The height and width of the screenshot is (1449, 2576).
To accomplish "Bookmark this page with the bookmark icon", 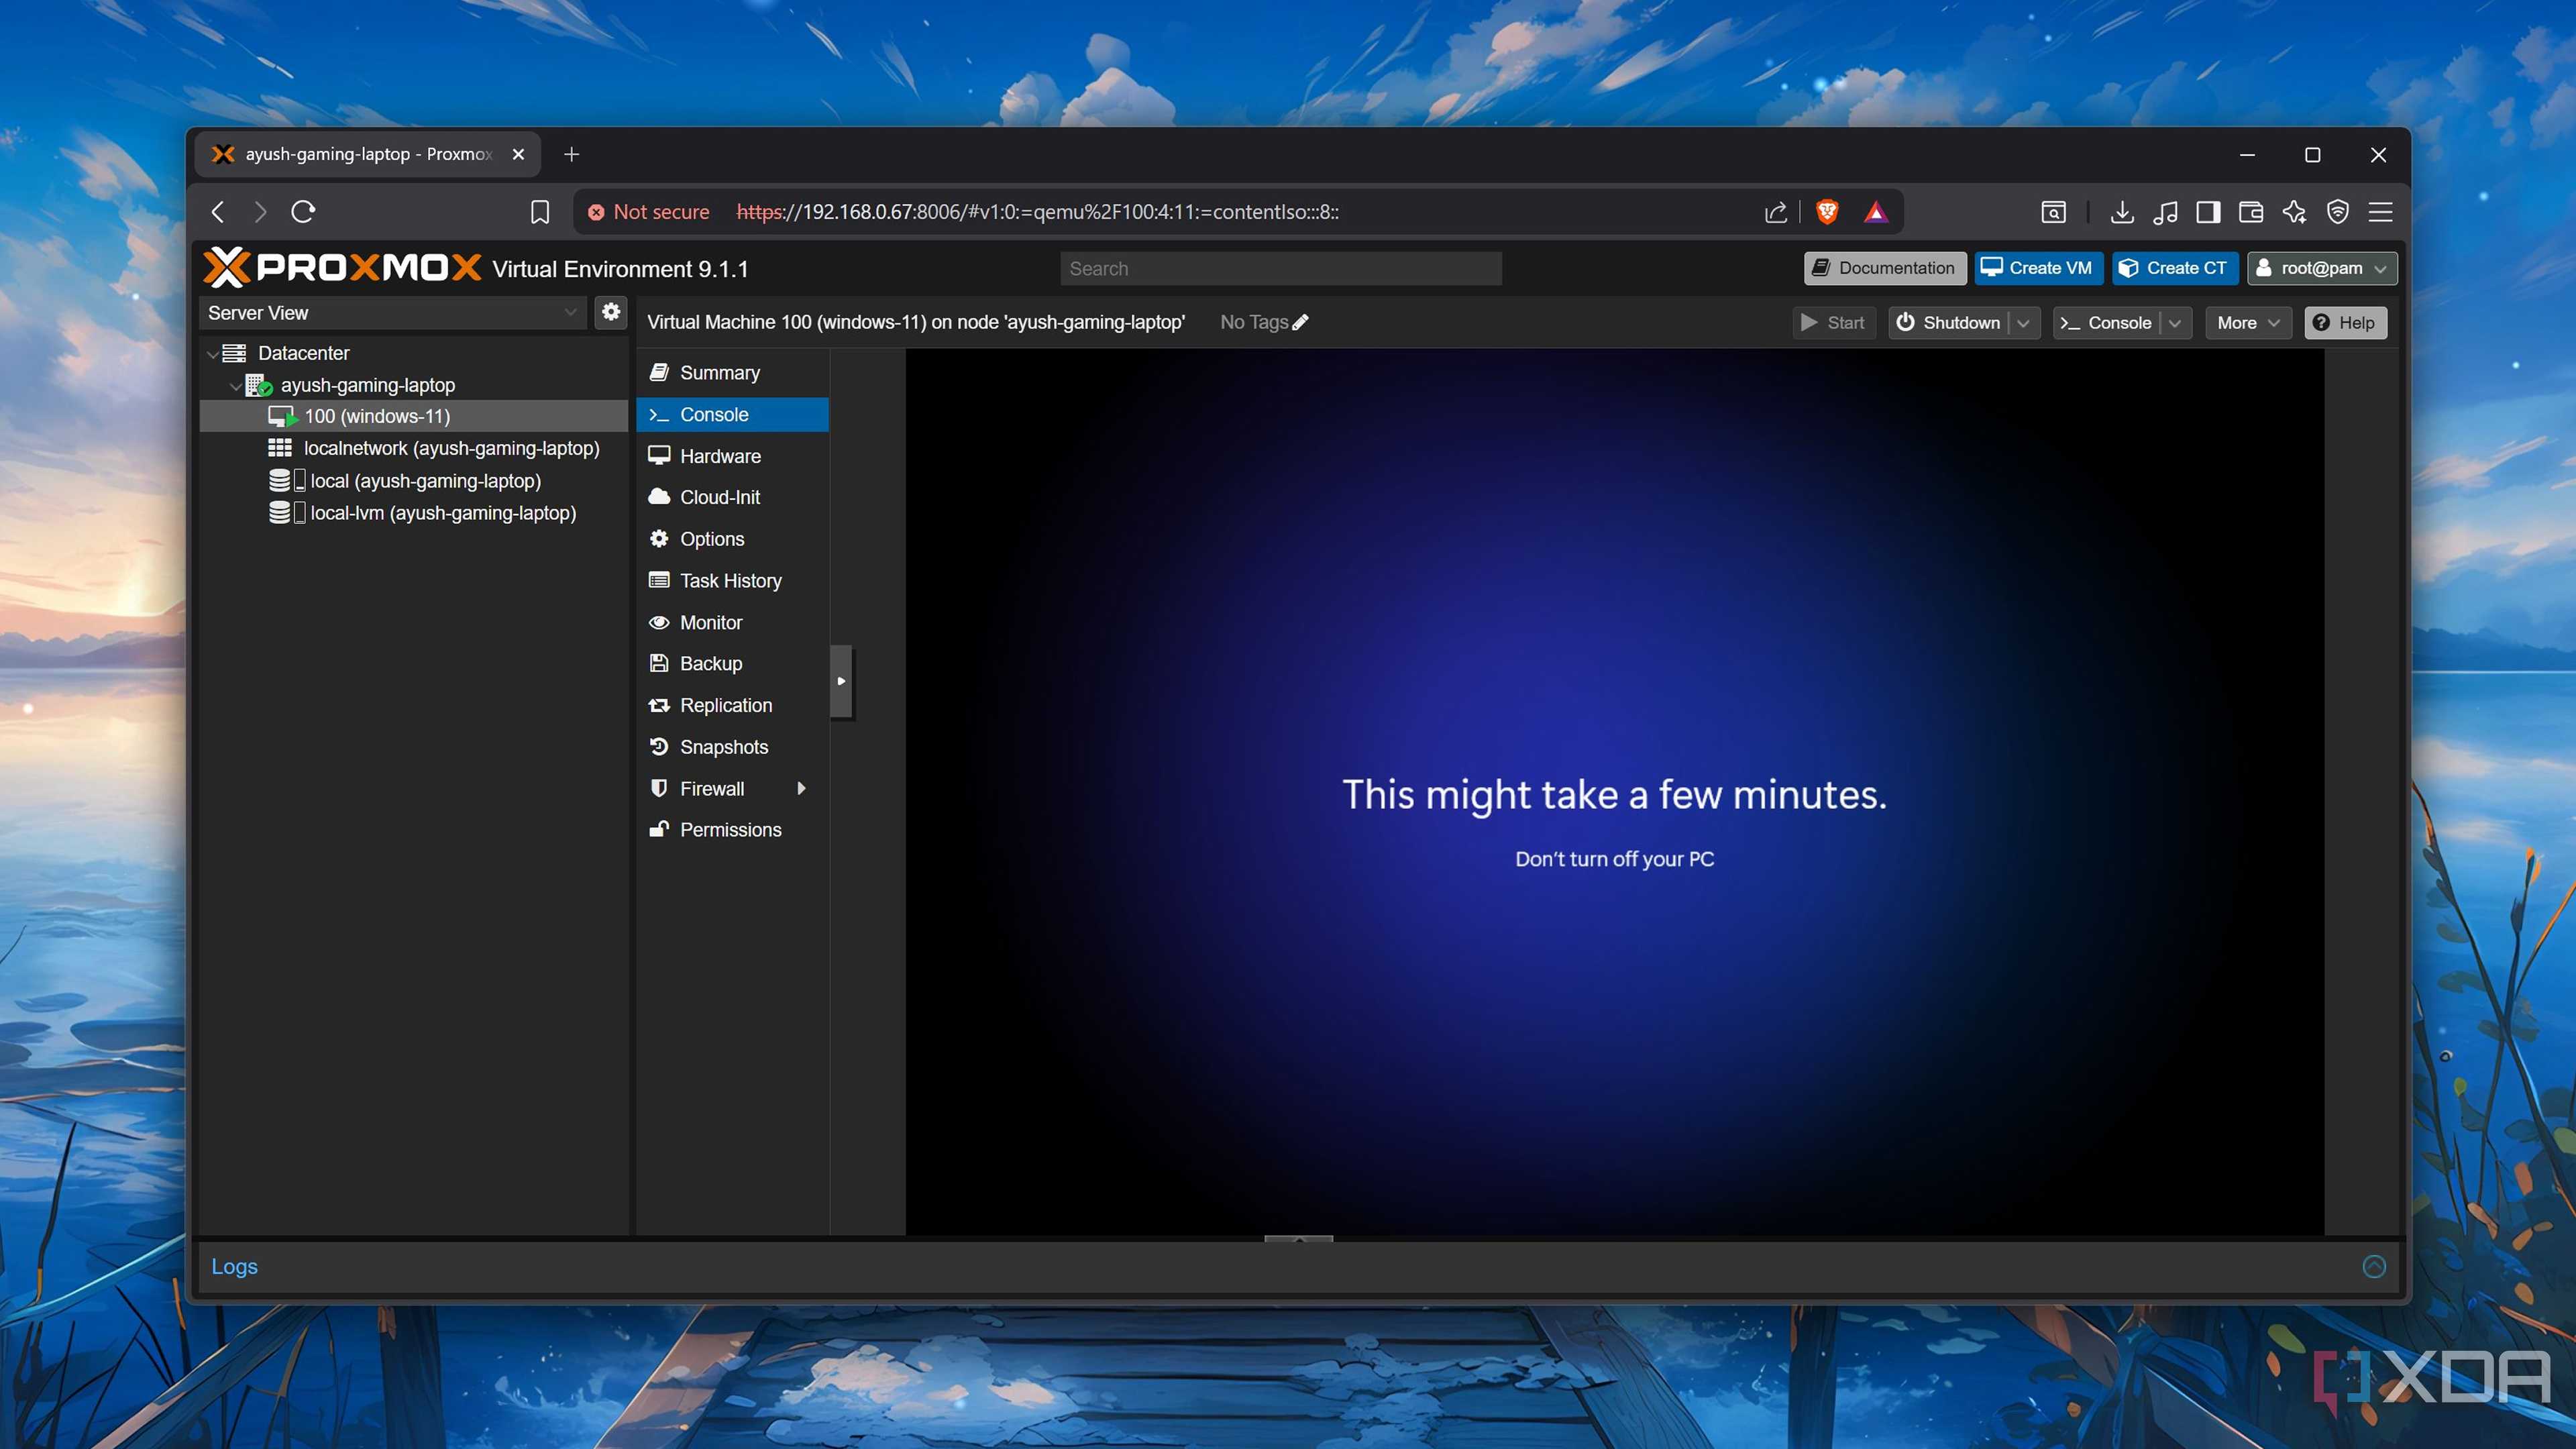I will coord(540,212).
